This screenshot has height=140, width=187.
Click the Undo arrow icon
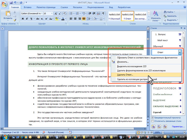click(15, 2)
